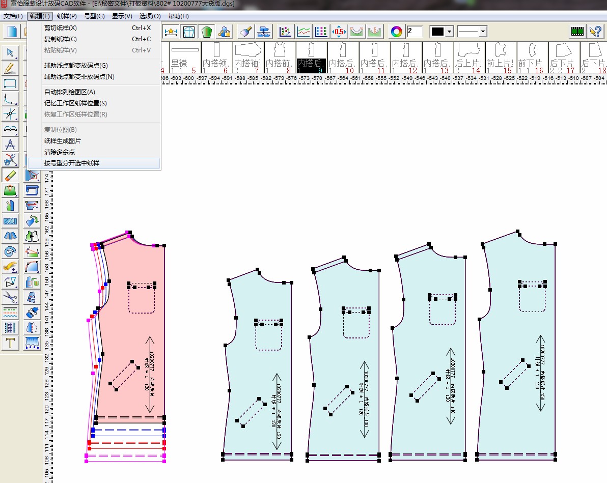
Task: Click the color wheel icon
Action: tap(396, 32)
